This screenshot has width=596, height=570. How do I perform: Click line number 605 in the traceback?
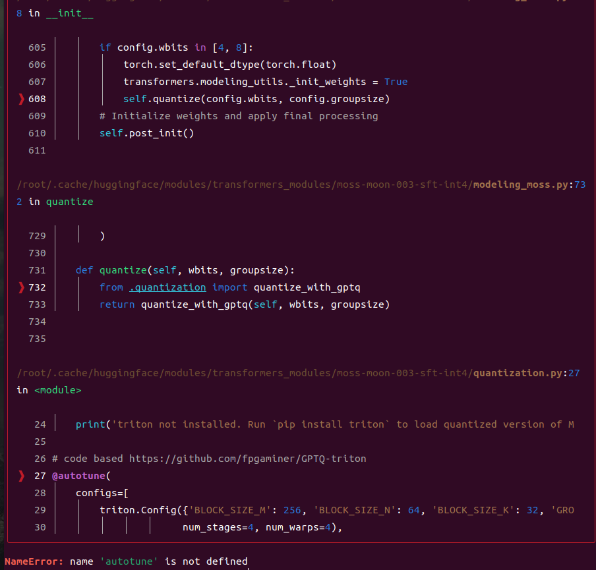click(37, 47)
